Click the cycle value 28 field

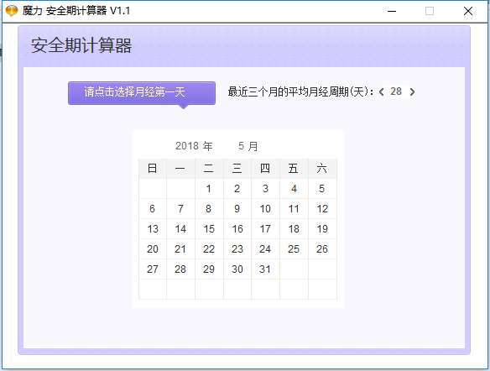tap(396, 91)
